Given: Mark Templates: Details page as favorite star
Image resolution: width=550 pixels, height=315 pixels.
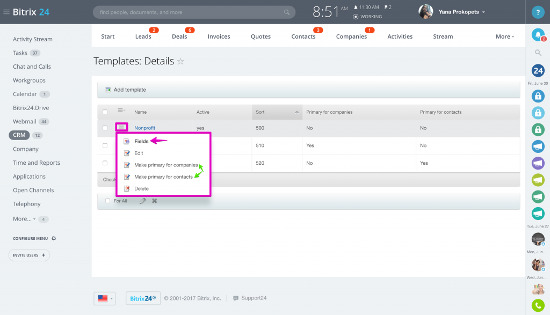Looking at the screenshot, I should coord(180,61).
